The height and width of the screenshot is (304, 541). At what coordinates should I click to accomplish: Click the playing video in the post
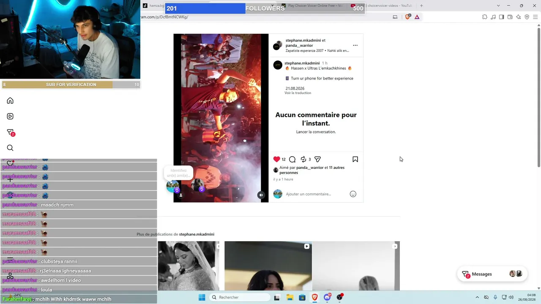221,118
